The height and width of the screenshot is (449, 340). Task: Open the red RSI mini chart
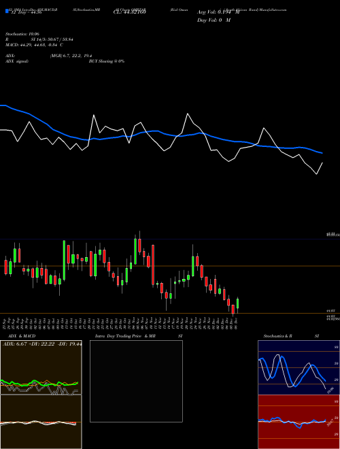tap(299, 422)
